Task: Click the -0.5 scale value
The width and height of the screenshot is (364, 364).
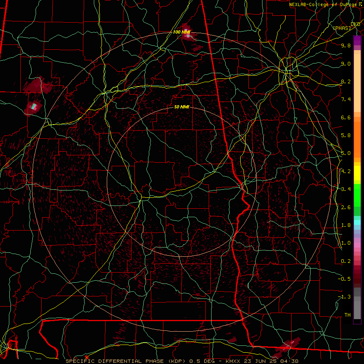Action: point(344,279)
